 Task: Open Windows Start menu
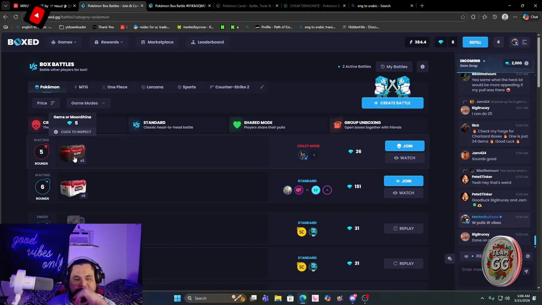click(x=177, y=298)
